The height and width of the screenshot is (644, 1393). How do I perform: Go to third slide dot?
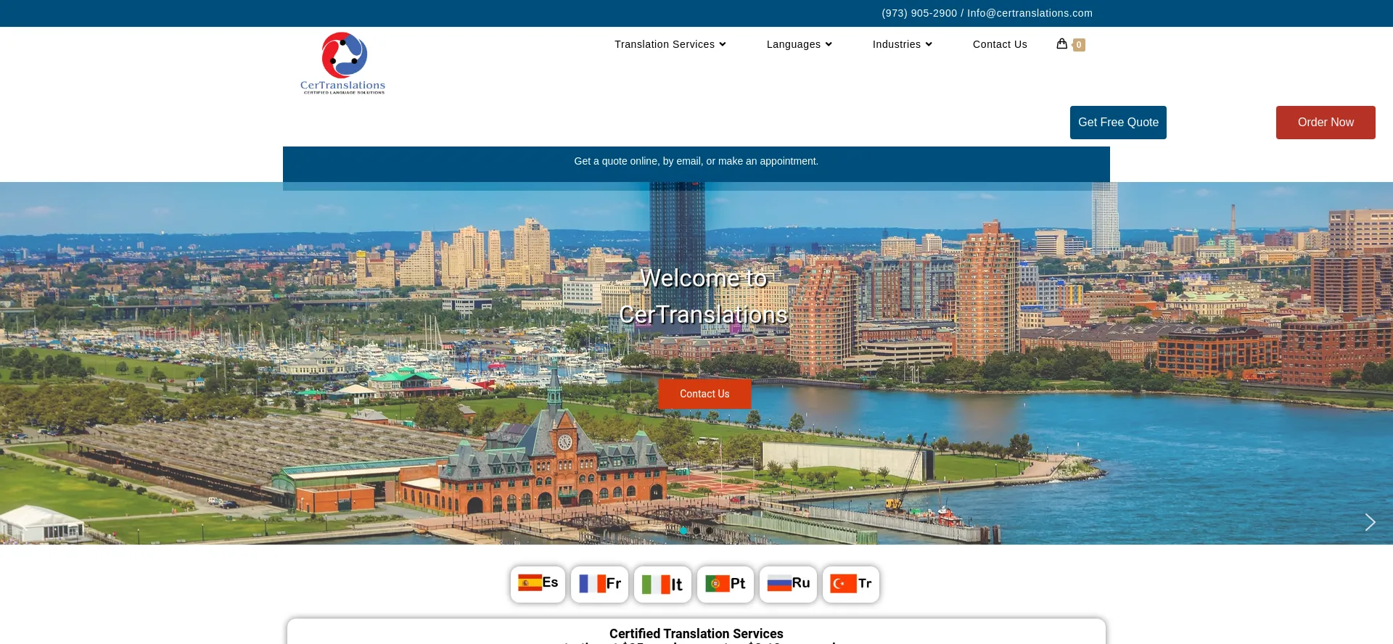(710, 530)
